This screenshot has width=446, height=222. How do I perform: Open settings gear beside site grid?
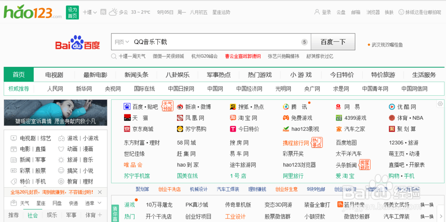440,104
